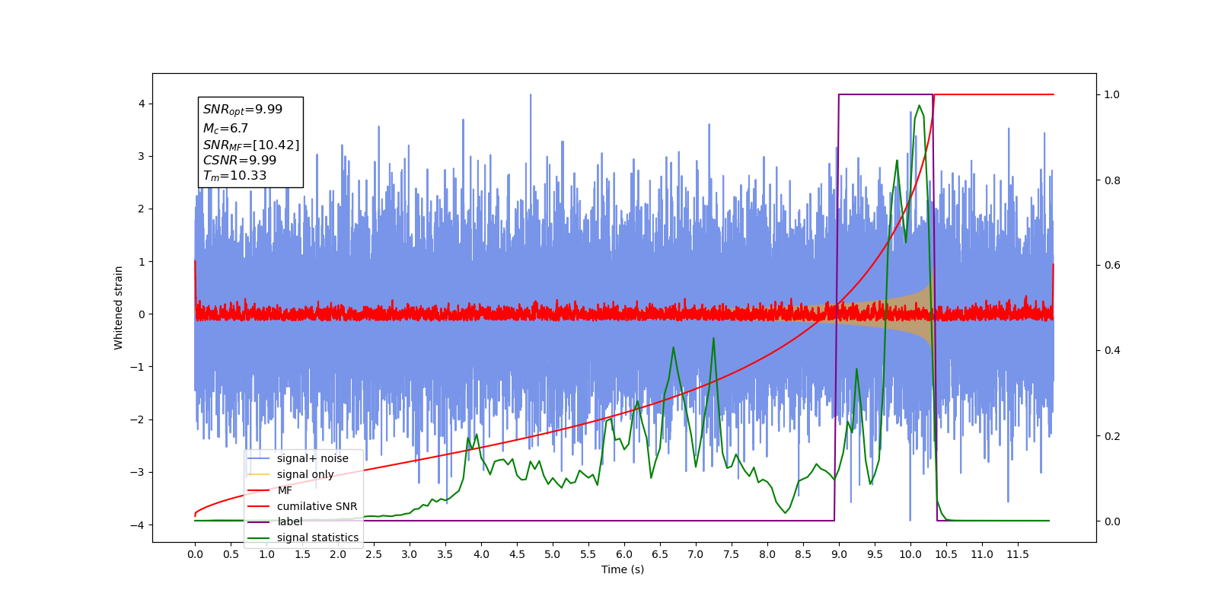This screenshot has height=609, width=1218.
Task: Click the x-axis tick label 7.5
Action: [x=732, y=554]
